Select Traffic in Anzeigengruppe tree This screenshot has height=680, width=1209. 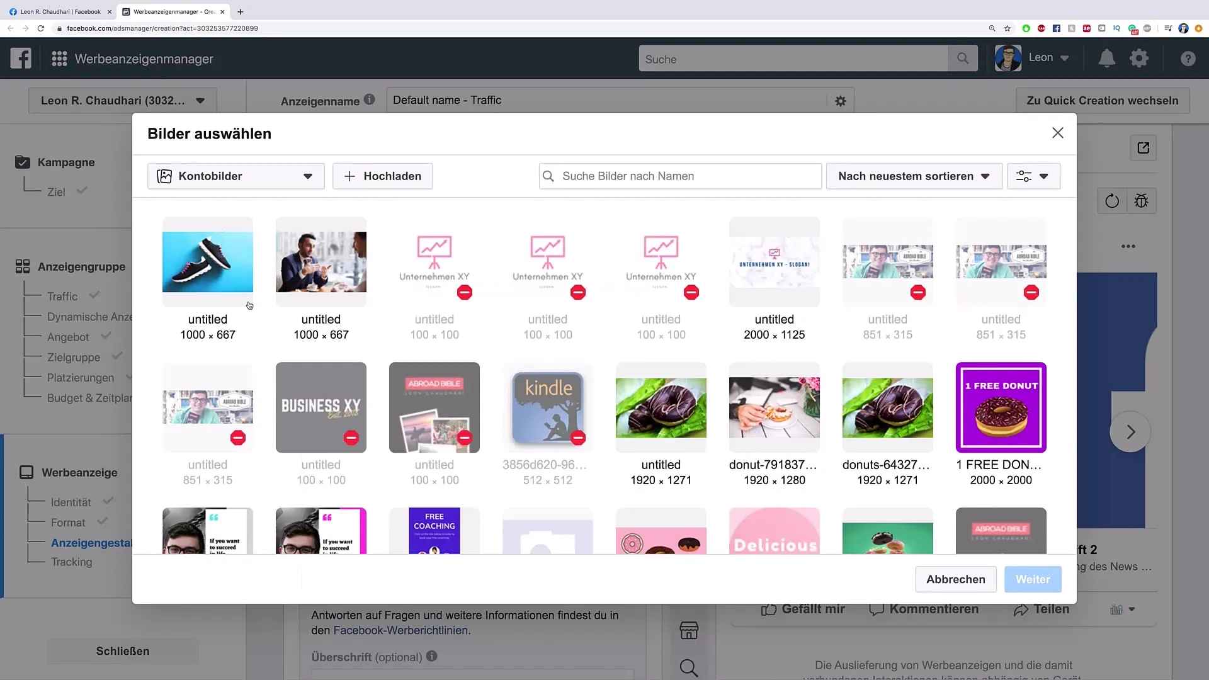(62, 297)
